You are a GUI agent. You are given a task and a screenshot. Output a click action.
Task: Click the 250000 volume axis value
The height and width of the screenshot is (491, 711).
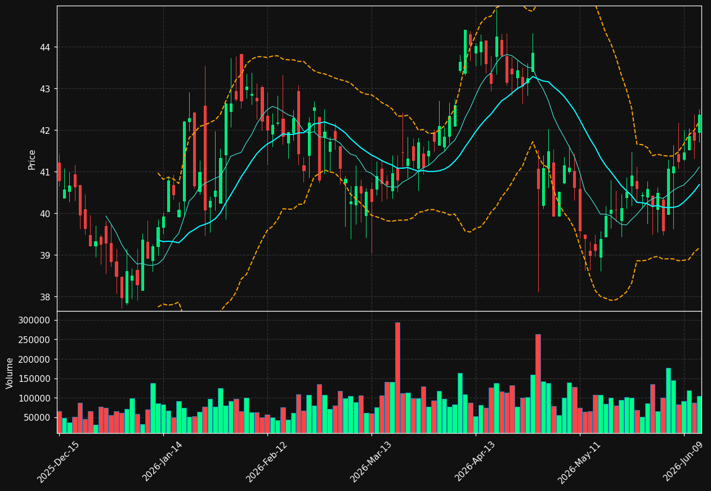tap(34, 340)
